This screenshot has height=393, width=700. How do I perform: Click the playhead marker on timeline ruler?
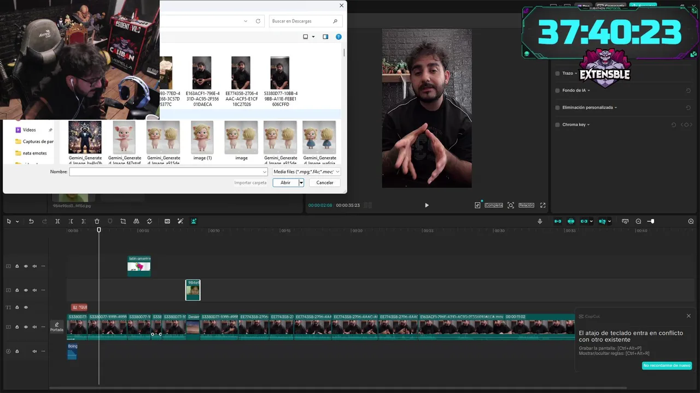click(x=99, y=230)
